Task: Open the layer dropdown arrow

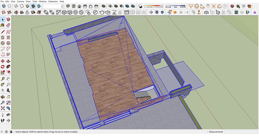Action: coord(62,6)
